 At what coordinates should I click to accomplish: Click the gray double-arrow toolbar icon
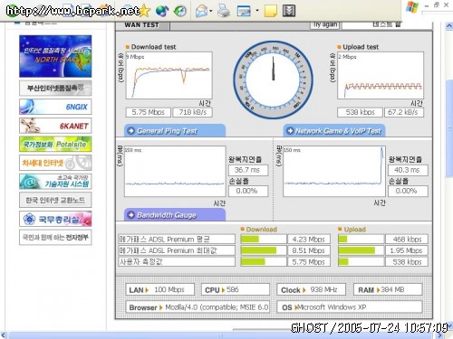[289, 11]
